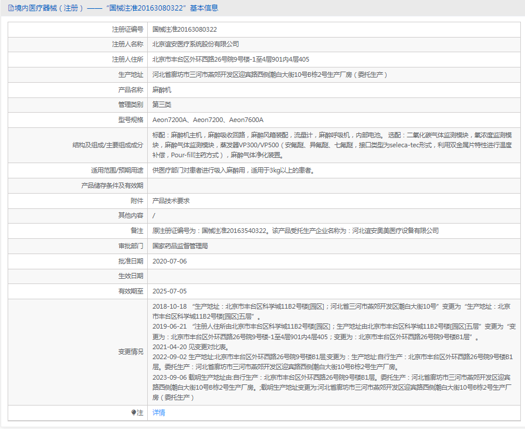Click the 批准日期 row label
The width and height of the screenshot is (525, 429).
point(131,261)
